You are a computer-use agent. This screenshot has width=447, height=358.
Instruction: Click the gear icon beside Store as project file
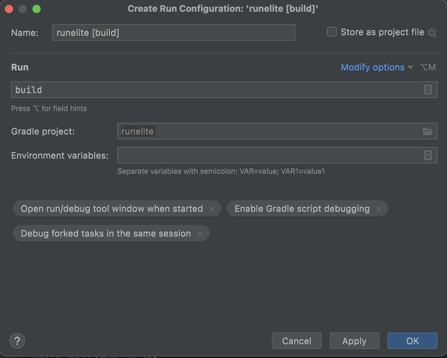coord(432,33)
